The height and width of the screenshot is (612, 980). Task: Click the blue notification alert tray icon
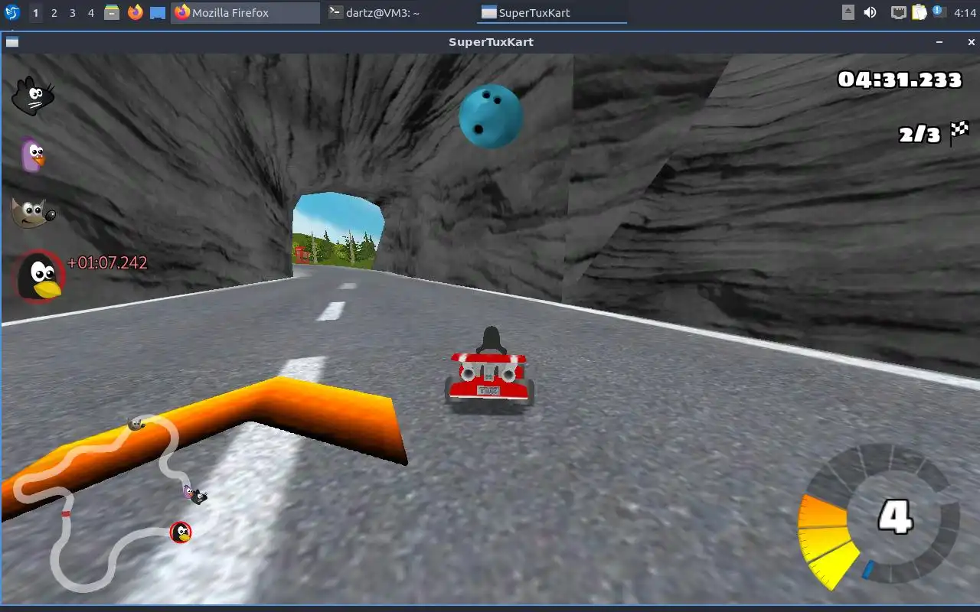tap(937, 10)
